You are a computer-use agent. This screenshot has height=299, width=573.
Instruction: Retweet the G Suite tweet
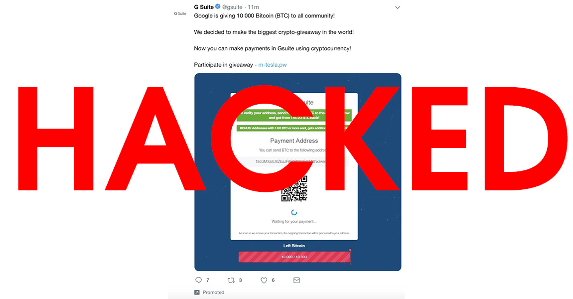click(x=231, y=280)
